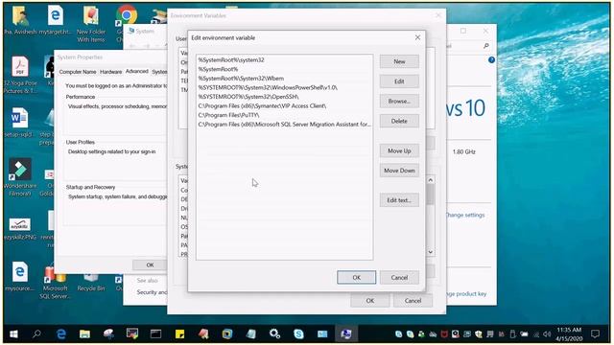Switch to Computer Name tab in System Properties
This screenshot has width=614, height=345.
78,72
